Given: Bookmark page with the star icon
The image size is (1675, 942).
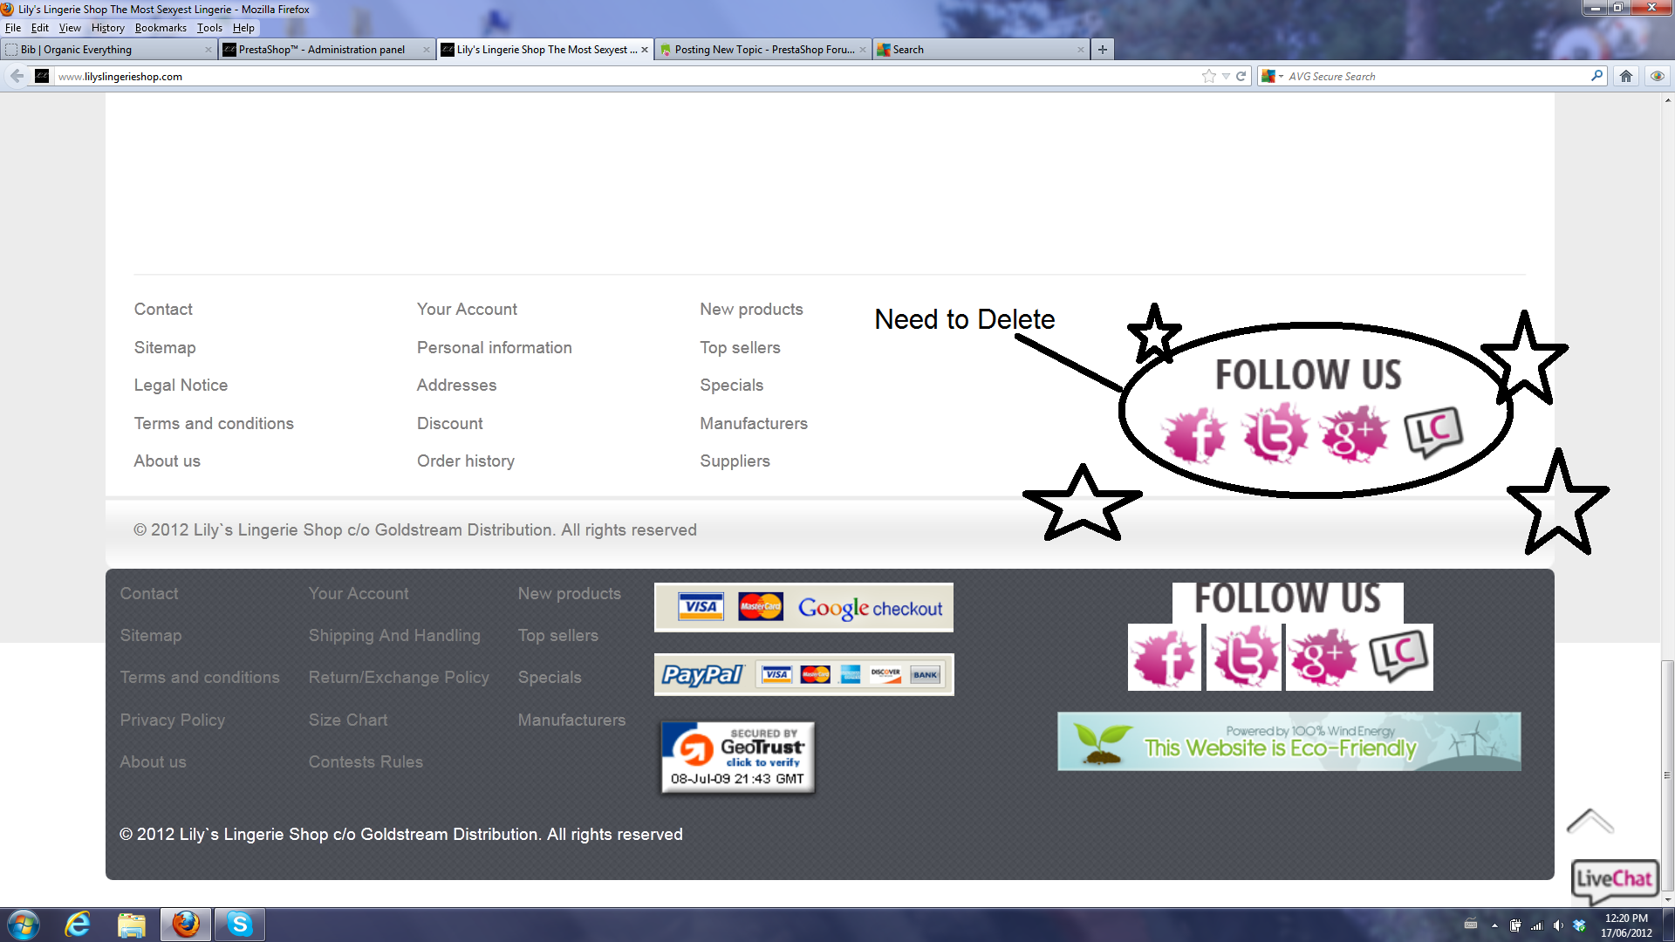Looking at the screenshot, I should click(1208, 77).
